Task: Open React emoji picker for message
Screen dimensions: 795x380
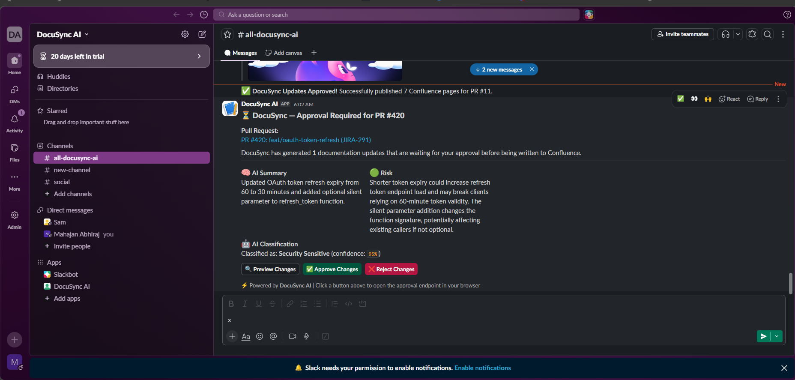Action: coord(729,99)
